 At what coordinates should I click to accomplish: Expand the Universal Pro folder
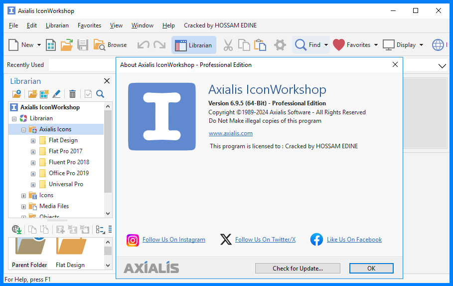[x=33, y=185]
